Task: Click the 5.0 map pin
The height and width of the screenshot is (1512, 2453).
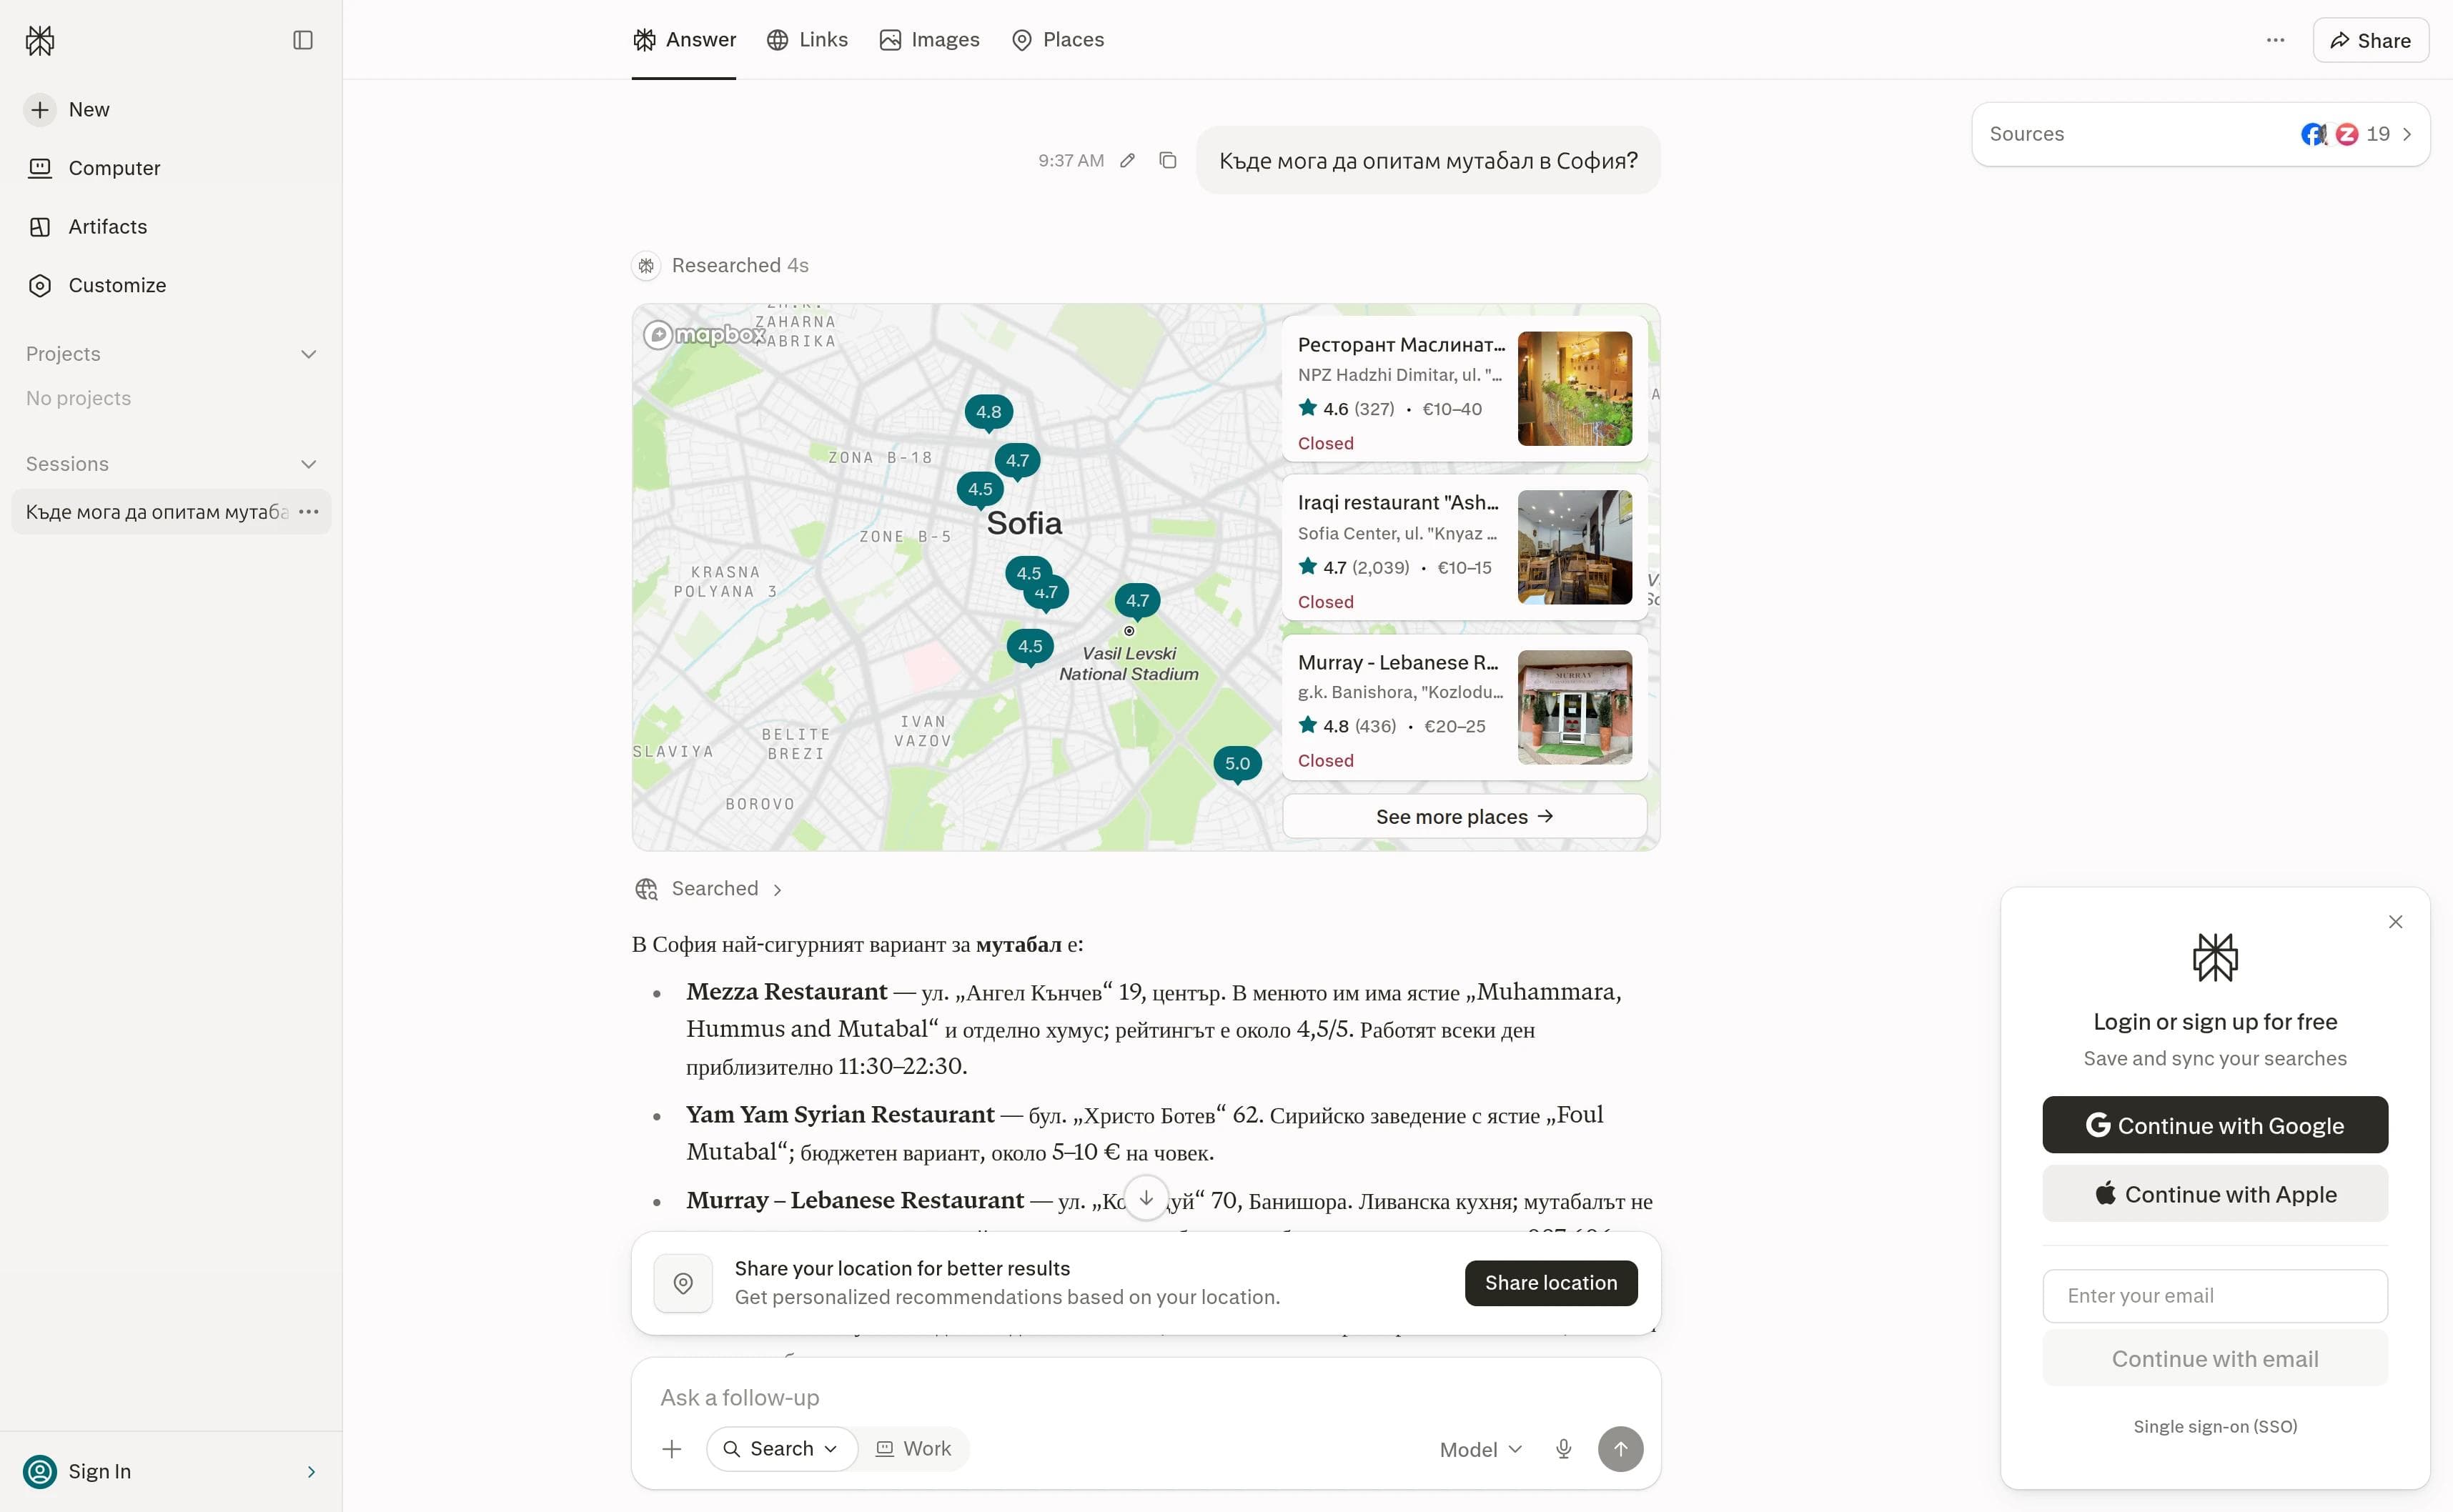Action: point(1238,764)
